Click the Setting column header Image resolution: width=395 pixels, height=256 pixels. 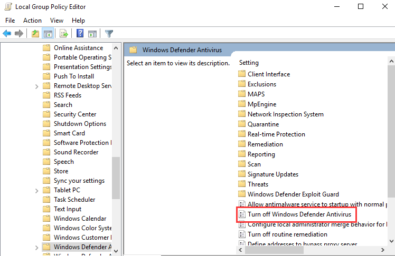point(249,63)
